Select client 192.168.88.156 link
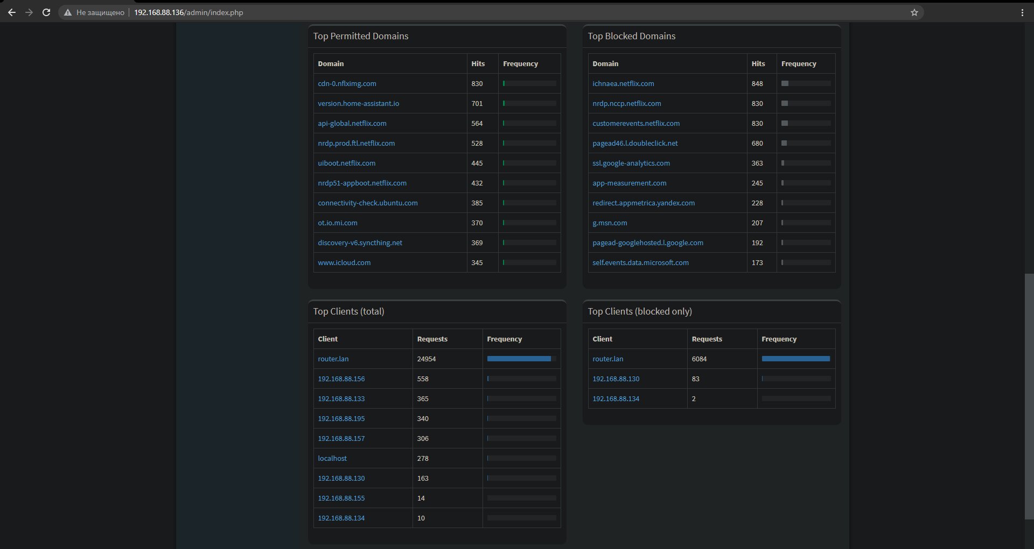Viewport: 1034px width, 549px height. pyautogui.click(x=341, y=379)
